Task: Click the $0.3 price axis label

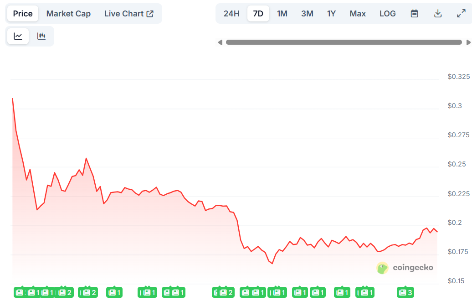Action: [455, 106]
